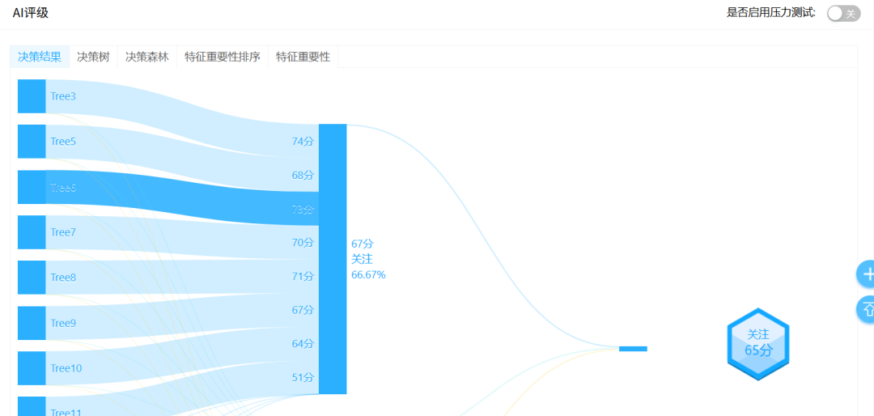Select the highlighted Tree6 node
The width and height of the screenshot is (874, 416).
pos(32,187)
